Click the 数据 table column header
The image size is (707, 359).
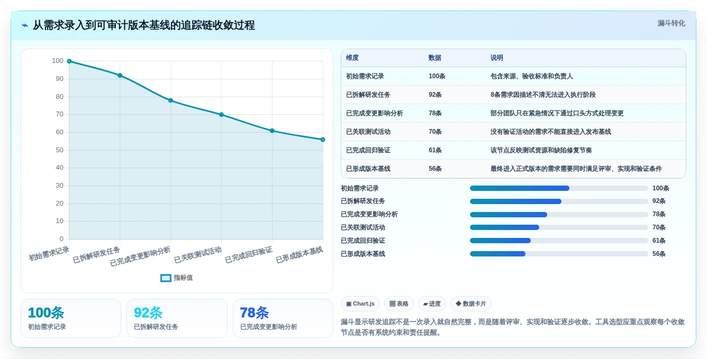pyautogui.click(x=455, y=58)
